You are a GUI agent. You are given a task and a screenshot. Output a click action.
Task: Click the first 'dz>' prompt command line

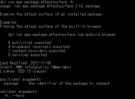[x=37, y=2]
